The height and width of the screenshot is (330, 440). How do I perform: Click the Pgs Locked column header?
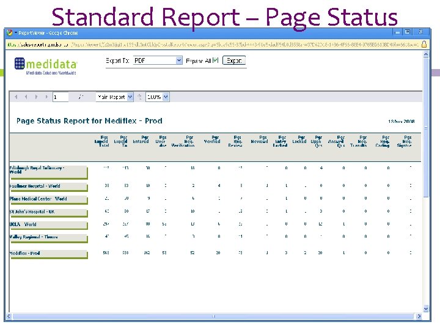click(299, 139)
